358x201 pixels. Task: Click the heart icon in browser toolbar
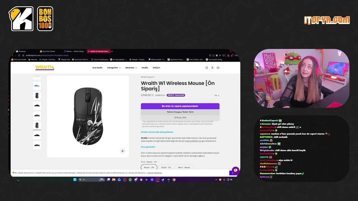[x=223, y=55]
